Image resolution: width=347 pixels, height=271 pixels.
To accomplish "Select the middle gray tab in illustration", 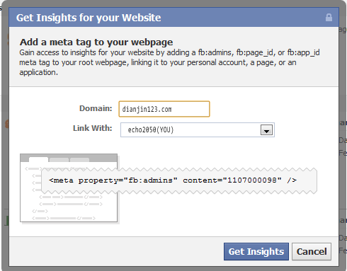I will pyautogui.click(x=59, y=160).
